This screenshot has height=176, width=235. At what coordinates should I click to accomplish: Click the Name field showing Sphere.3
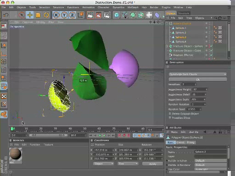(x=211, y=152)
